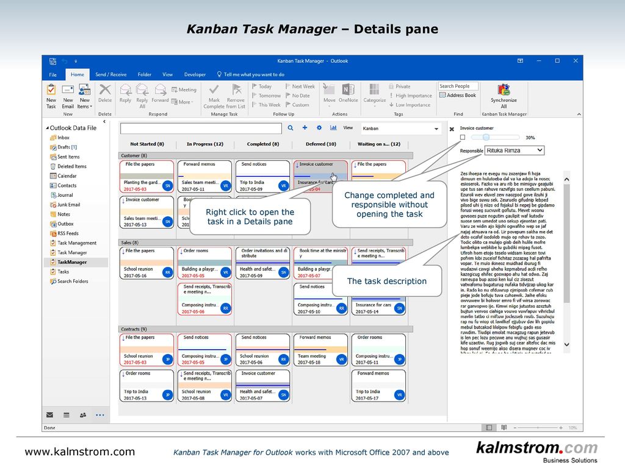Select the Not Started (8) column header
The width and height of the screenshot is (625, 468).
(147, 144)
